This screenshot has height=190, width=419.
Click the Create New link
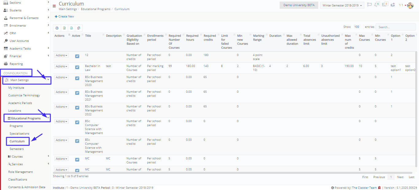[x=64, y=17]
